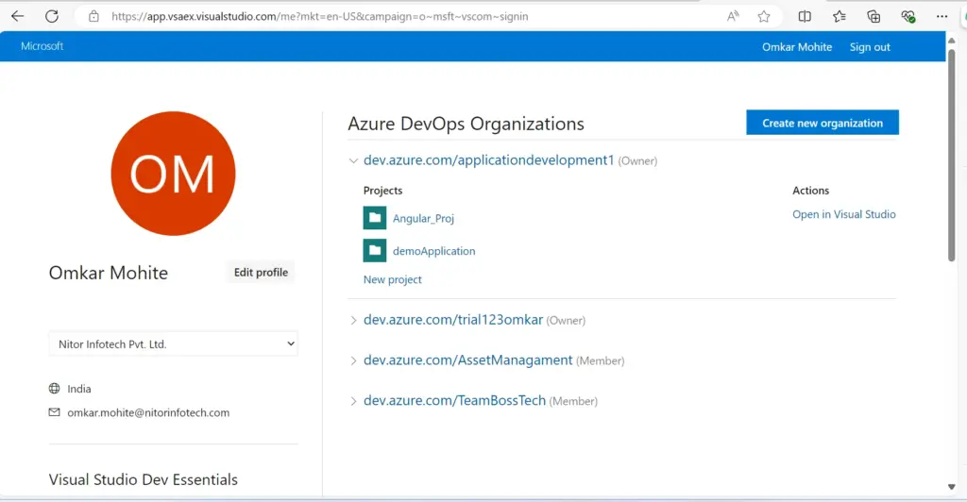Screen dimensions: 967x502
Task: Open dev.azure.com/applicationdevelopment1 link
Action: [x=488, y=160]
